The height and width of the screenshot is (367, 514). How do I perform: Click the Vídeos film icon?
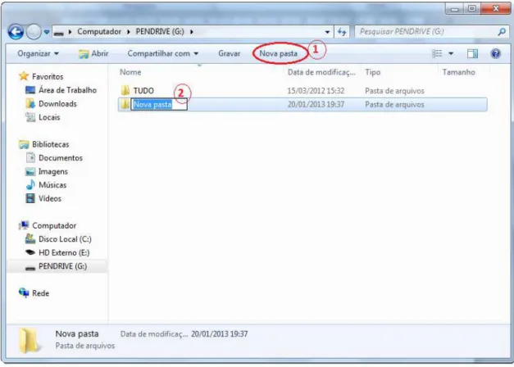[x=30, y=198]
